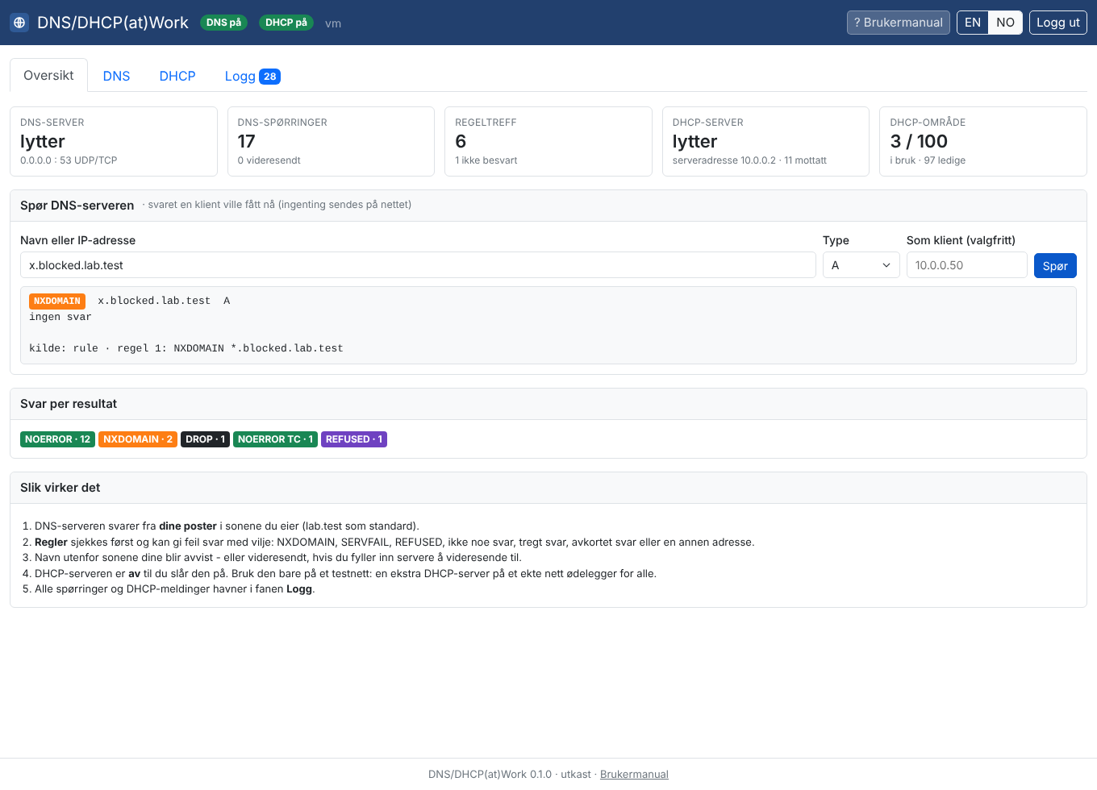Click the blue 28 badge on Logg

pyautogui.click(x=269, y=77)
